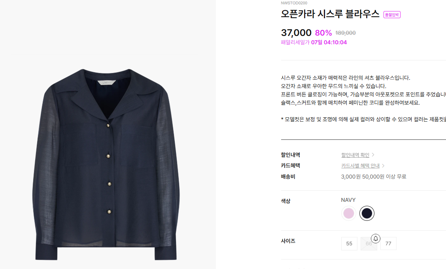Click the NWSTOD0200 product code
Screen dimensions: 446x269
294,3
